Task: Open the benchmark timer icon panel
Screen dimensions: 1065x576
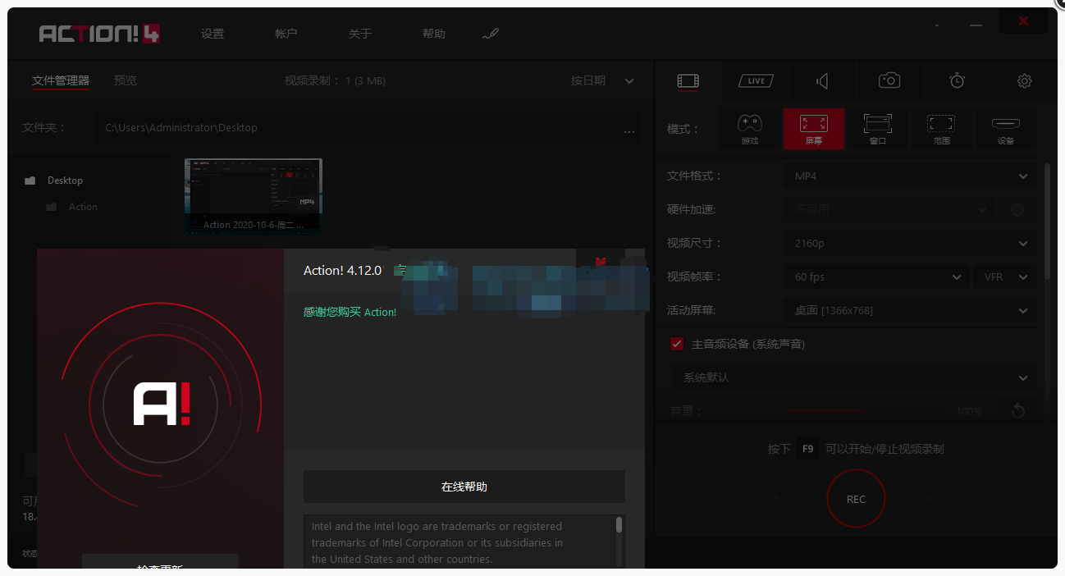Action: (x=957, y=80)
